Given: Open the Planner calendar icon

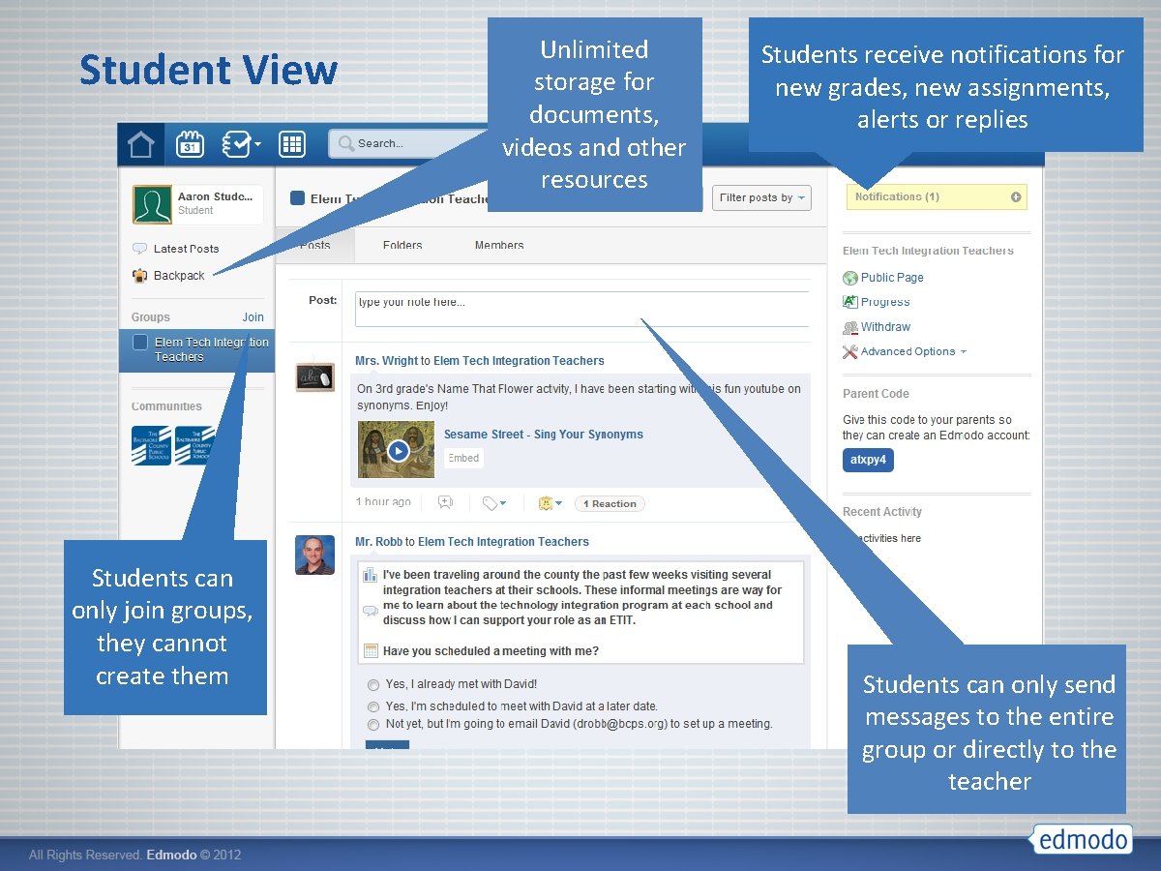Looking at the screenshot, I should click(x=190, y=143).
